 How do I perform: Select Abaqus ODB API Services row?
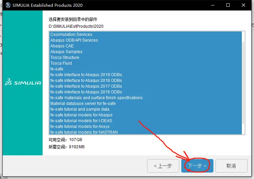point(145,40)
